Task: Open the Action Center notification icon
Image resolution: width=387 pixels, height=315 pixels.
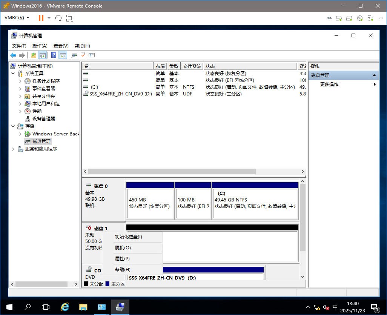Action: click(375, 307)
